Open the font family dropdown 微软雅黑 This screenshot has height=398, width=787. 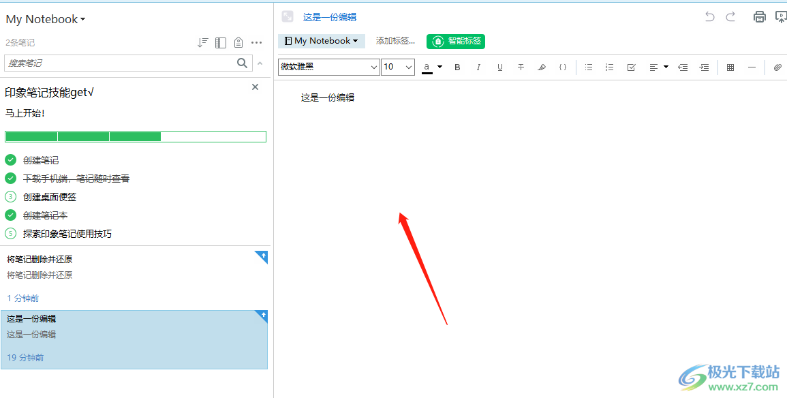328,67
